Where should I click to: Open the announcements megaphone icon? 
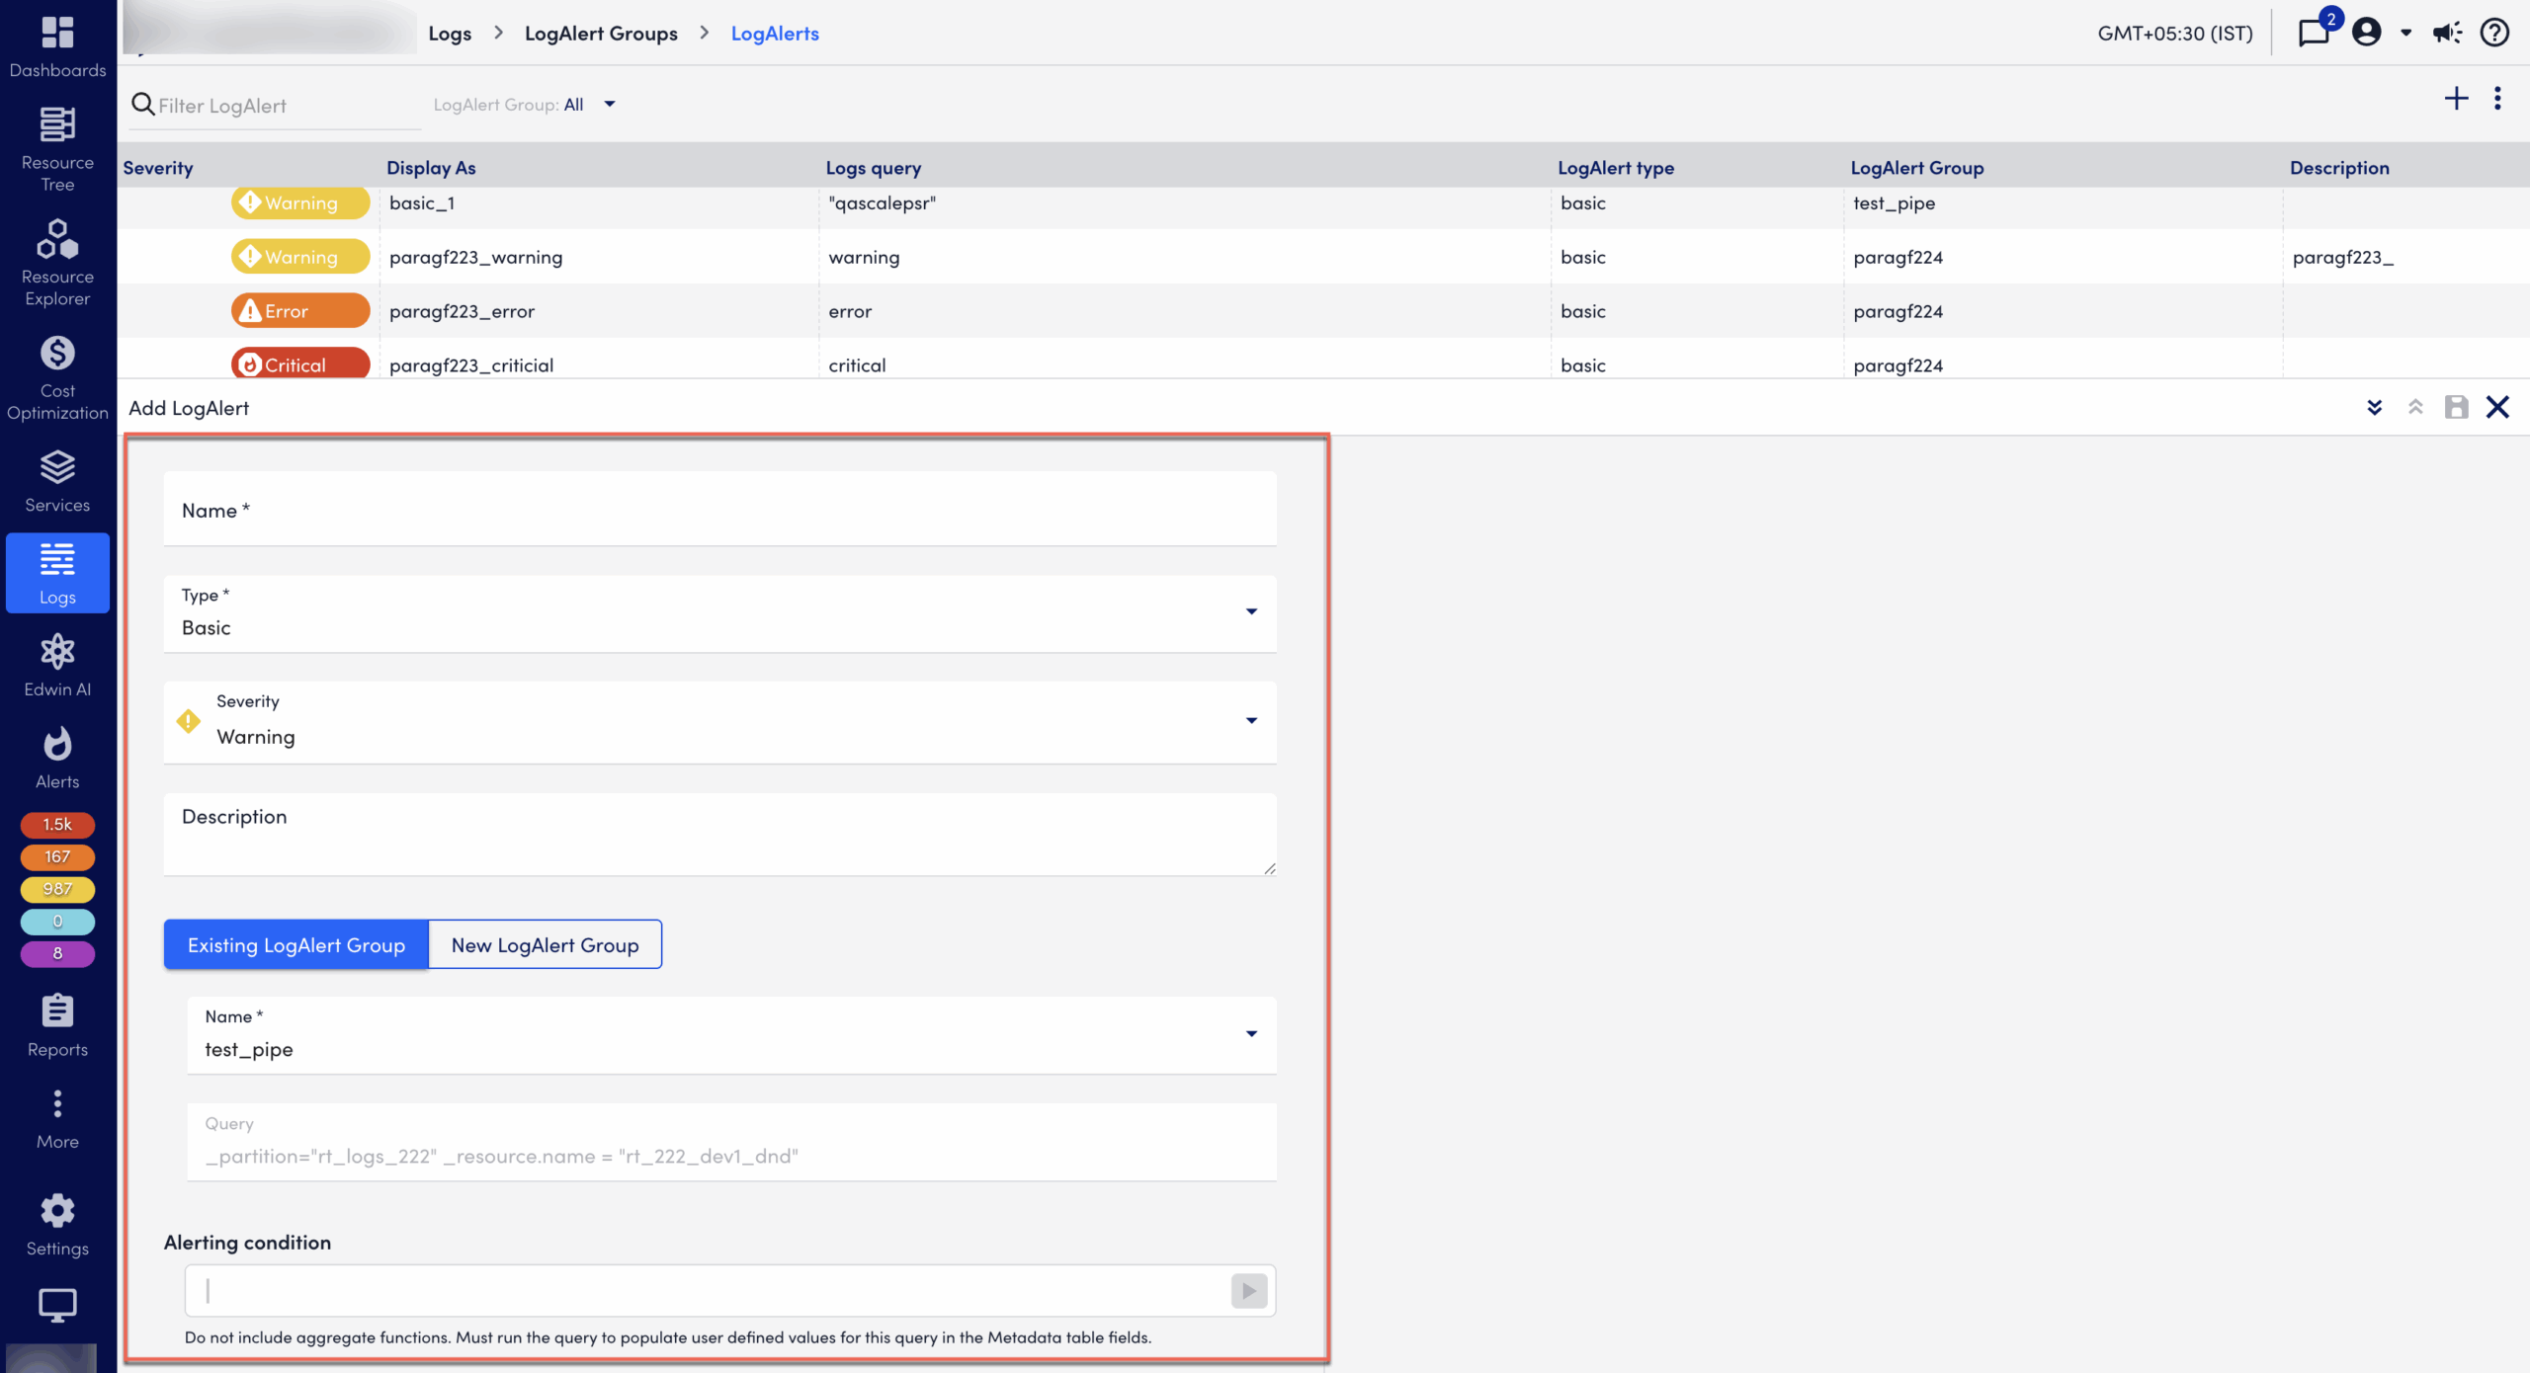2447,33
